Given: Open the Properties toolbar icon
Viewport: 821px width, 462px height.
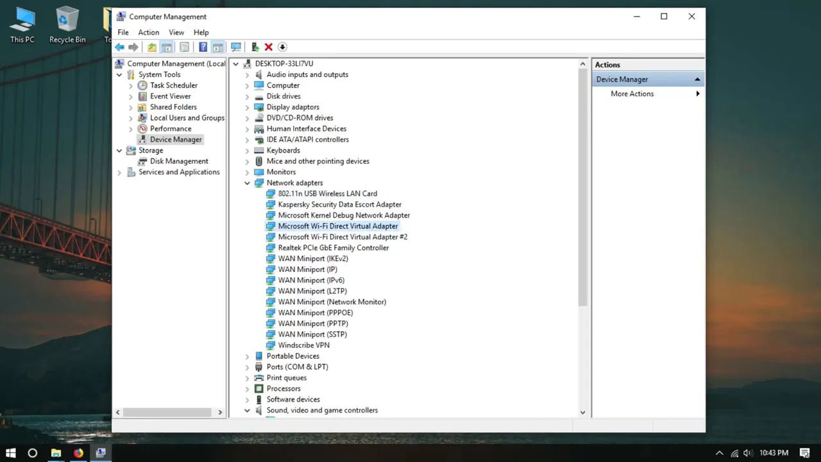Looking at the screenshot, I should pyautogui.click(x=185, y=47).
